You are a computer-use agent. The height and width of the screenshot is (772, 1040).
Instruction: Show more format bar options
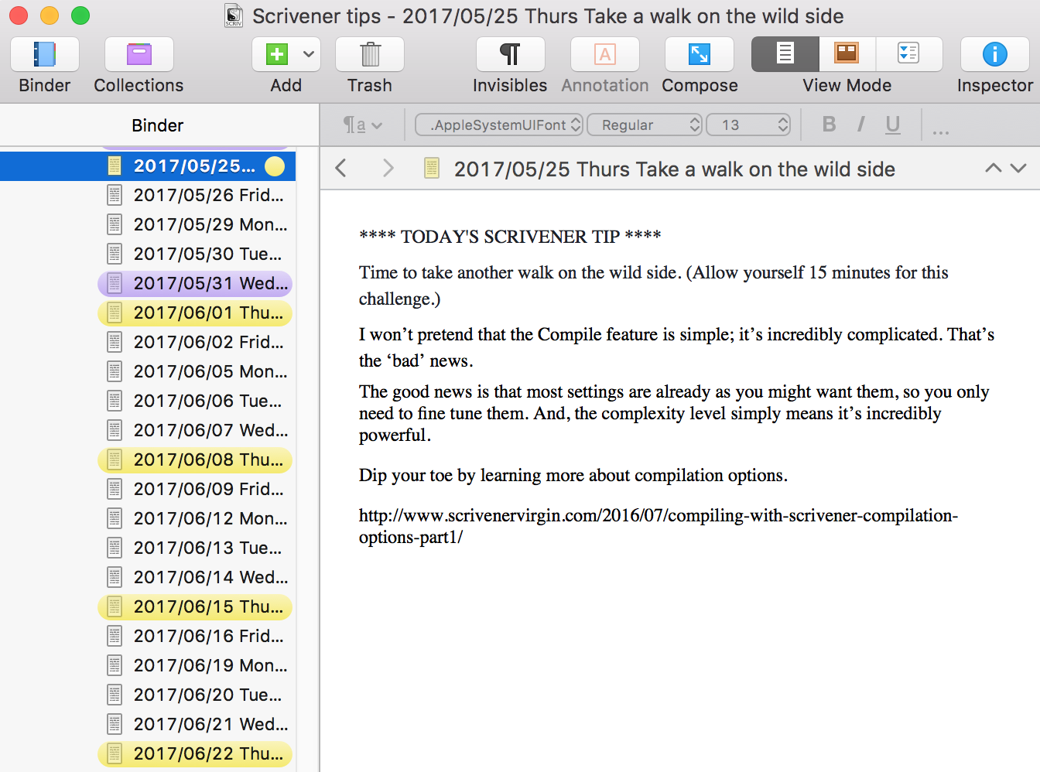(941, 130)
